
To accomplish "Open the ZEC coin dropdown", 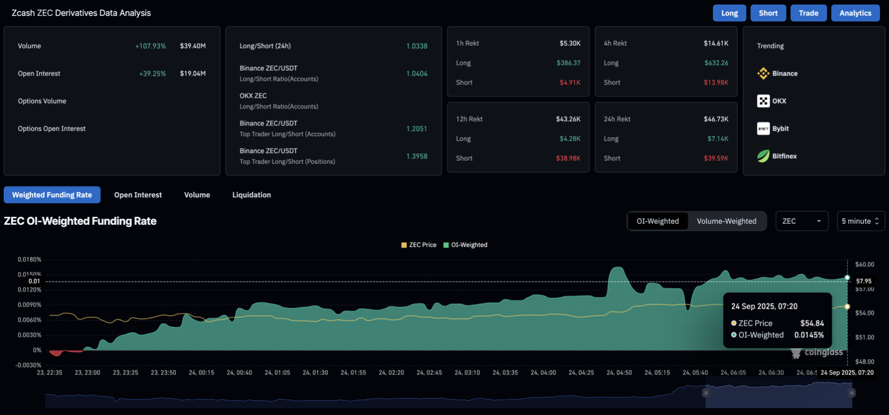I will [801, 221].
